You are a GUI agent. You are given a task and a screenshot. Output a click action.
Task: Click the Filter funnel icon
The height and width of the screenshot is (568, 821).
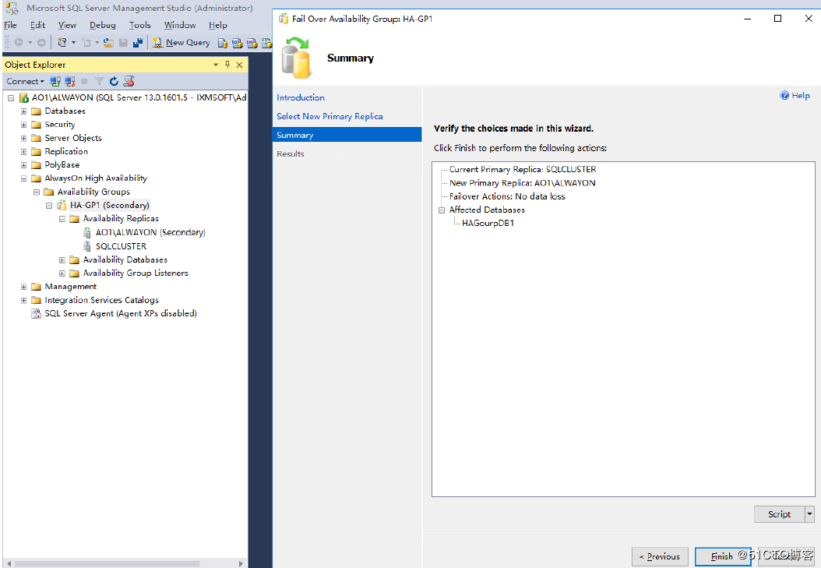point(98,81)
